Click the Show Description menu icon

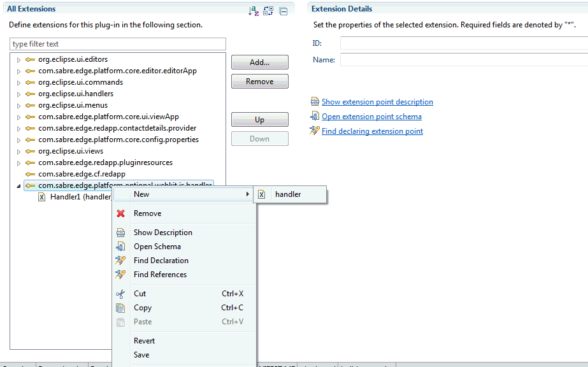pyautogui.click(x=120, y=233)
